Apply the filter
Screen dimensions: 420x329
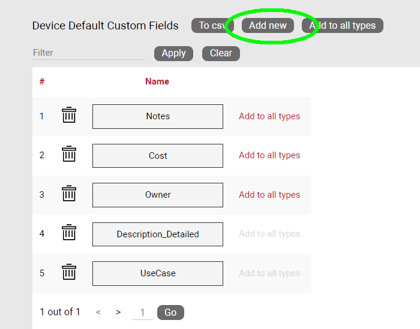click(x=173, y=53)
